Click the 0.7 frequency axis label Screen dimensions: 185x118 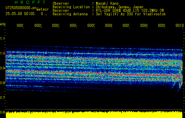2,97
